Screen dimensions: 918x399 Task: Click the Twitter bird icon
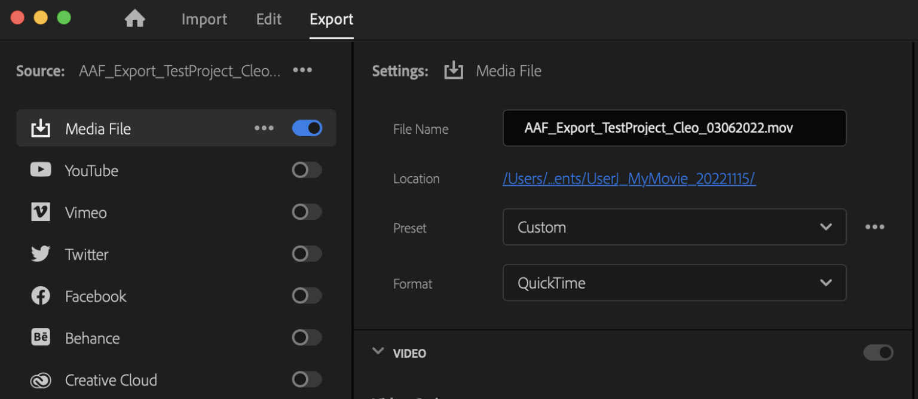(x=41, y=254)
